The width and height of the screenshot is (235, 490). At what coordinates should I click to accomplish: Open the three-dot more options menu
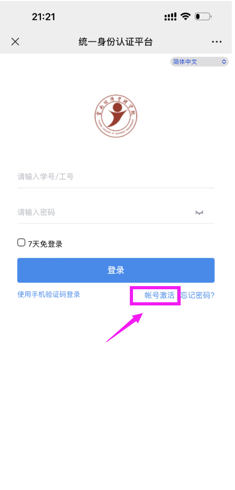tap(217, 42)
